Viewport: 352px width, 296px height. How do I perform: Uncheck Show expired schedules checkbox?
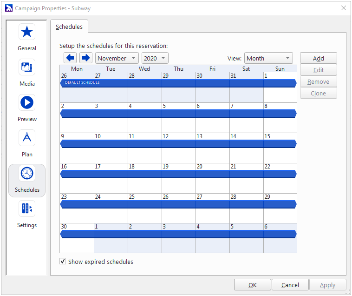pyautogui.click(x=63, y=262)
